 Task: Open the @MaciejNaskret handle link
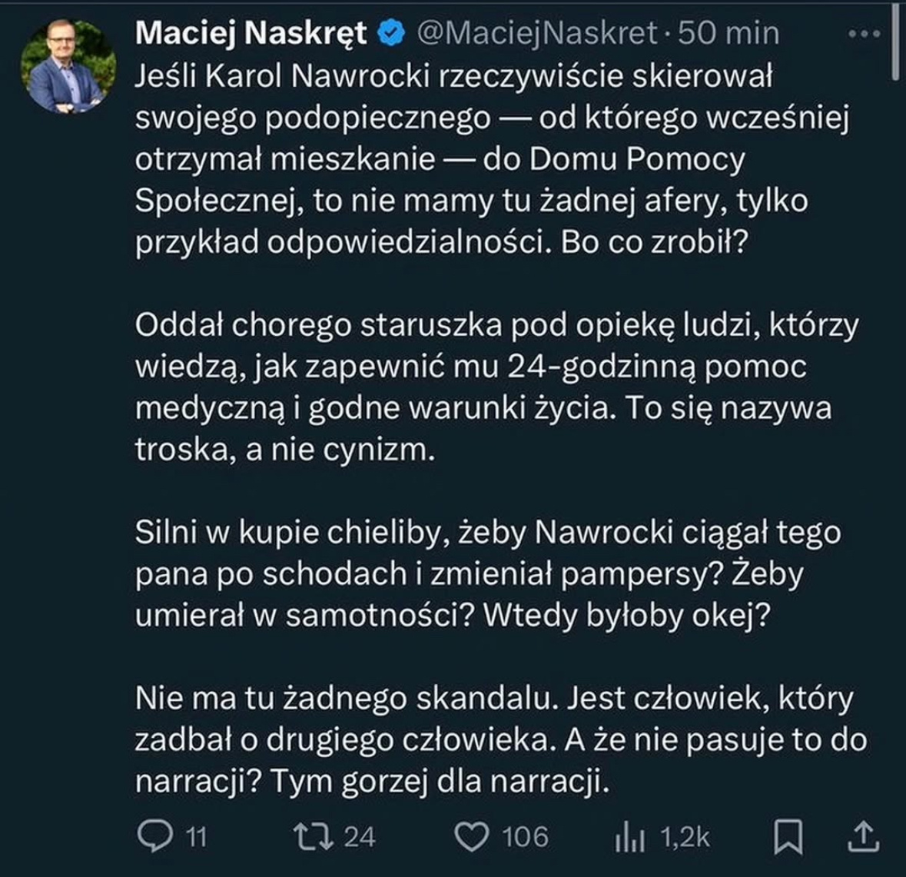537,32
